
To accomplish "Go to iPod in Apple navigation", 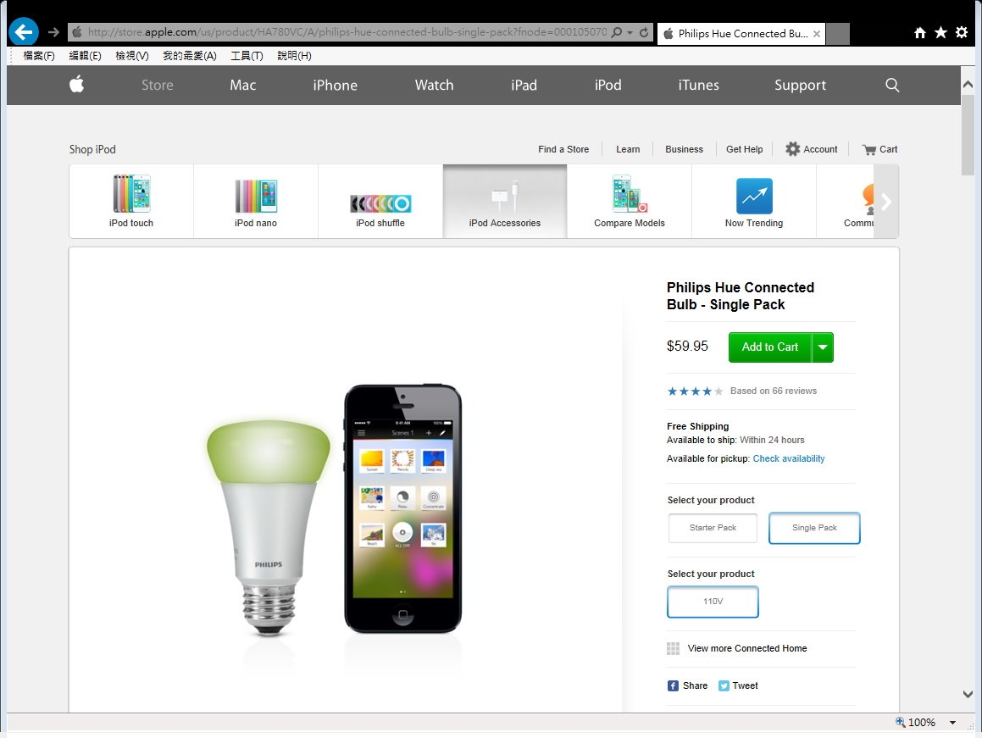I will pyautogui.click(x=608, y=86).
